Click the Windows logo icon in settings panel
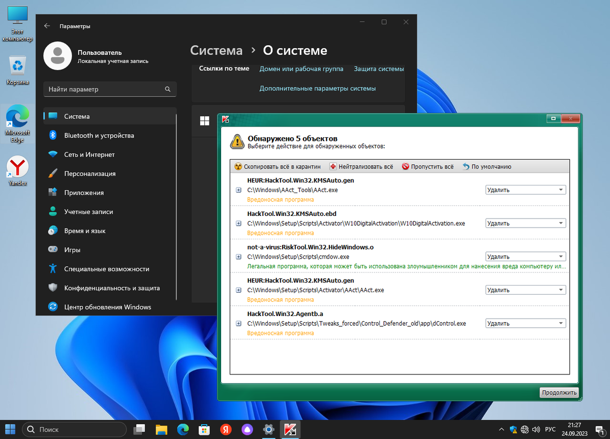This screenshot has width=610, height=439. [x=205, y=120]
